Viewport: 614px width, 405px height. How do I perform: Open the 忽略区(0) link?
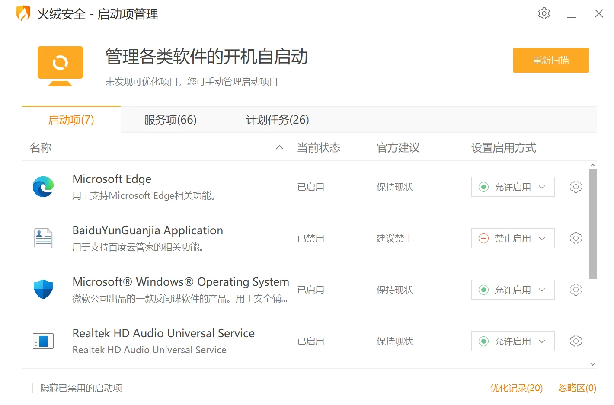(577, 388)
